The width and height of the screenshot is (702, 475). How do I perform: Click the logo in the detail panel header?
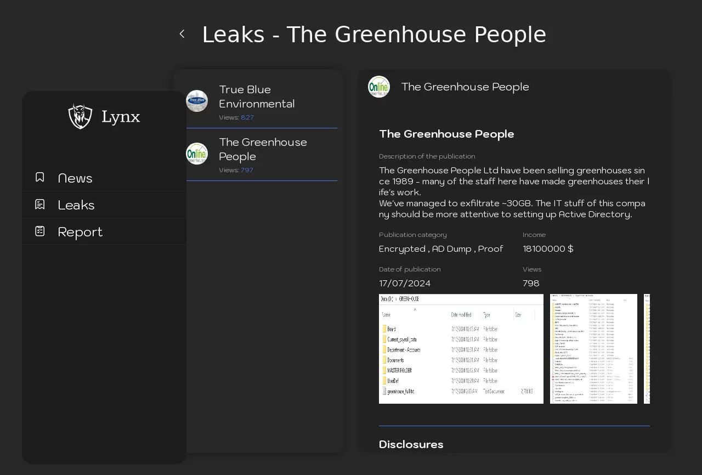point(379,87)
